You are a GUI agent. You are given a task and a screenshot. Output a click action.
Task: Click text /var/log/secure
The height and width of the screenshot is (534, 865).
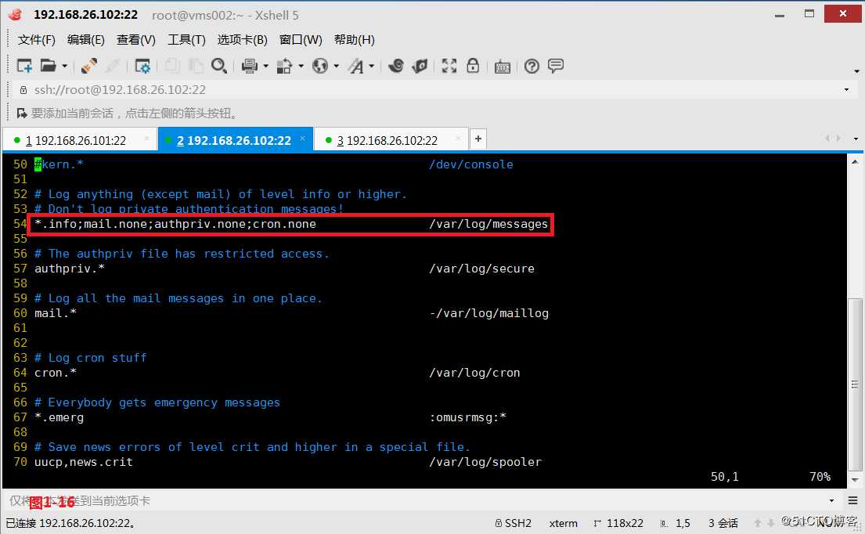pos(482,269)
